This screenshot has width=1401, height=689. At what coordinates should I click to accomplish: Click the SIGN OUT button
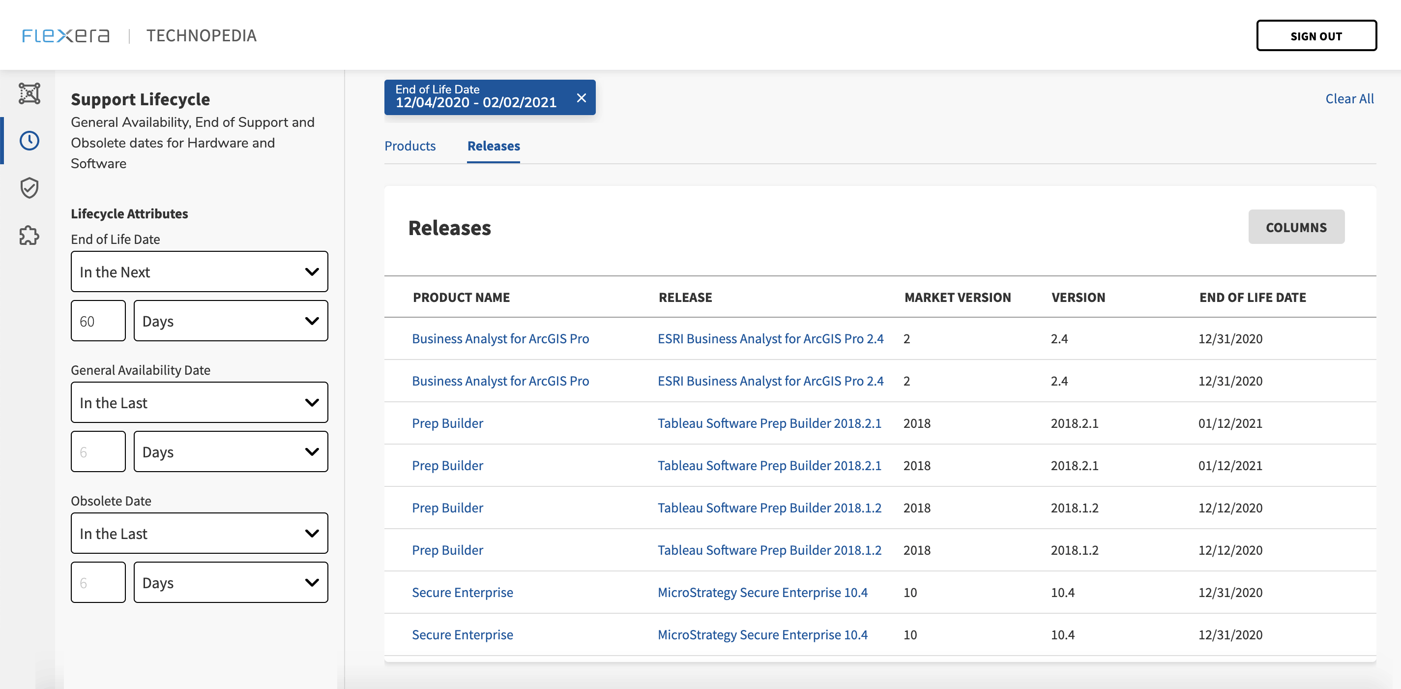tap(1315, 36)
